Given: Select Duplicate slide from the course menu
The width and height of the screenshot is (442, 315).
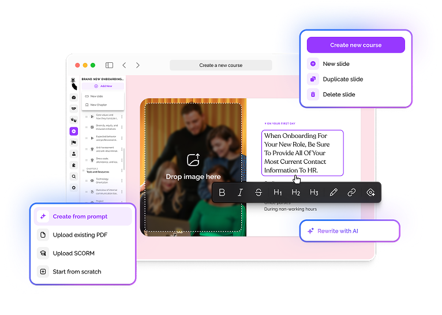Looking at the screenshot, I should tap(342, 79).
